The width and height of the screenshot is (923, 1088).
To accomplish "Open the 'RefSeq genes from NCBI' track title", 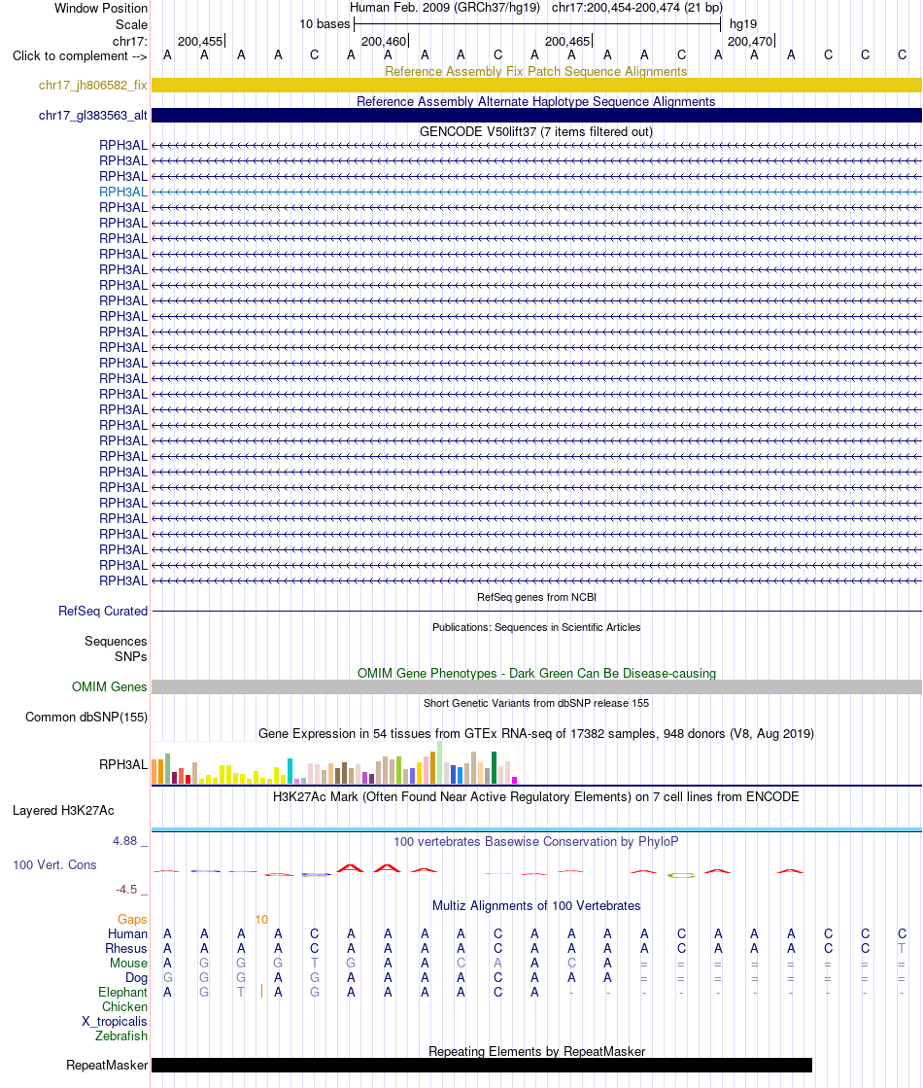I will point(536,597).
